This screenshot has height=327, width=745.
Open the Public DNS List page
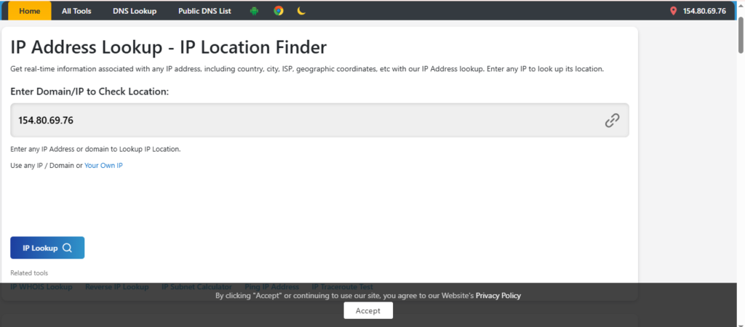(x=204, y=11)
